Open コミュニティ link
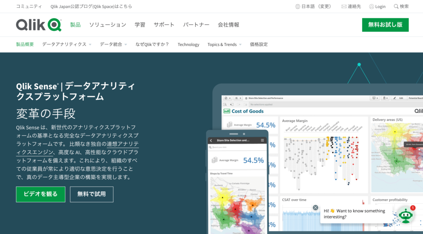 (29, 7)
